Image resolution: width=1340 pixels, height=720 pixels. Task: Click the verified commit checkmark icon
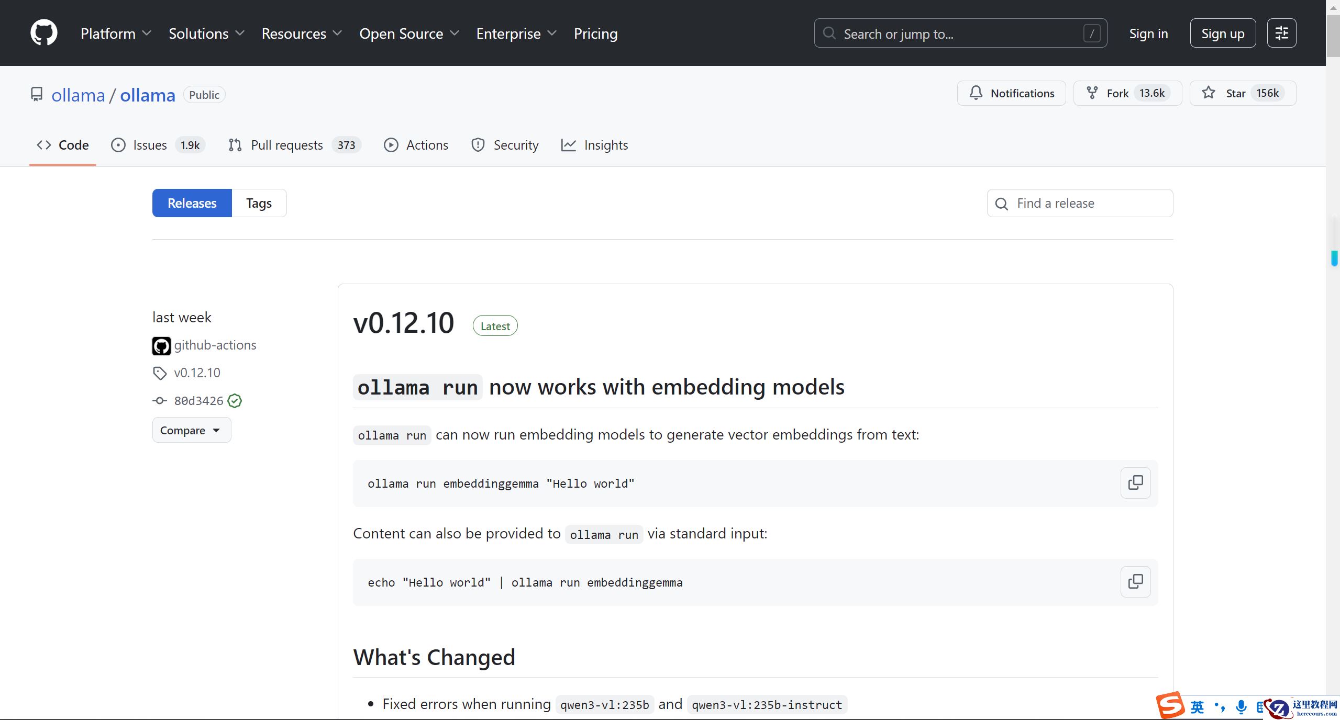point(235,401)
